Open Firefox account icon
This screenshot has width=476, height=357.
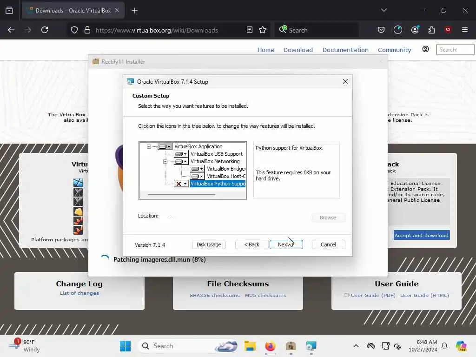(x=415, y=30)
